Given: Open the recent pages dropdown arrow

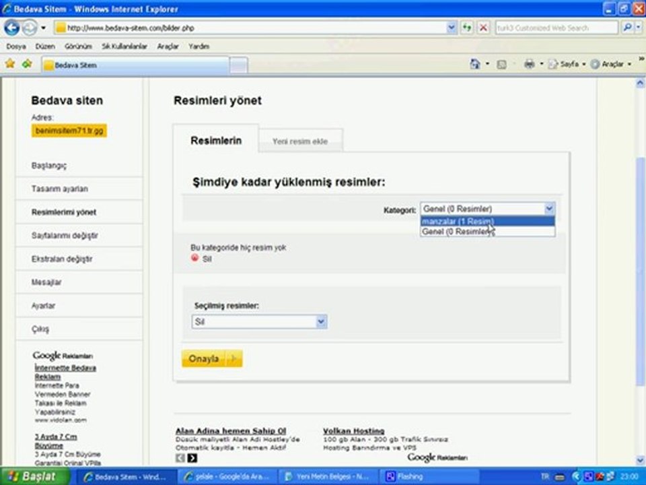Looking at the screenshot, I should [x=43, y=28].
